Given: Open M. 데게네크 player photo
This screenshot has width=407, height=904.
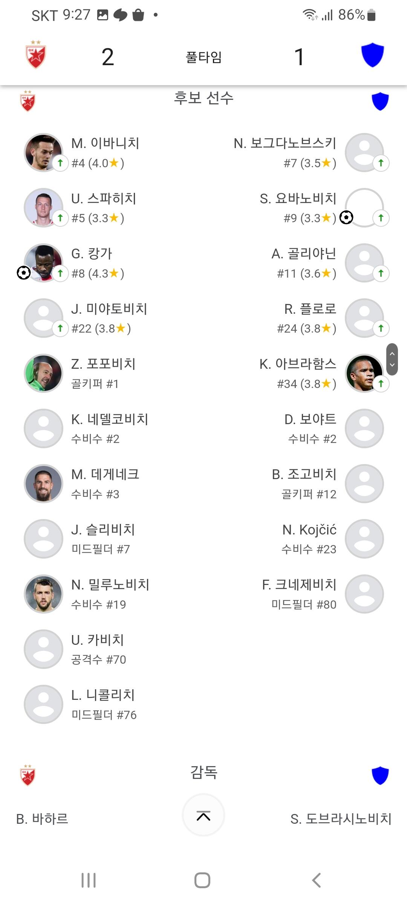Looking at the screenshot, I should [x=43, y=484].
